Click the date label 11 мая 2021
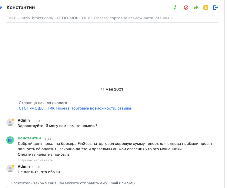This screenshot has width=227, height=188. (x=112, y=89)
